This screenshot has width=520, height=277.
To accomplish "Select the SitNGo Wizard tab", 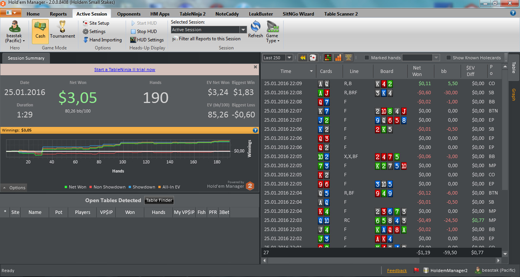I will point(298,14).
